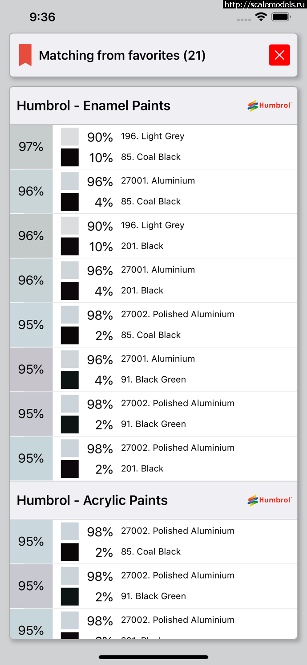Tap the 95% acrylic Black Green result swatch
The height and width of the screenshot is (665, 307).
tap(31, 586)
